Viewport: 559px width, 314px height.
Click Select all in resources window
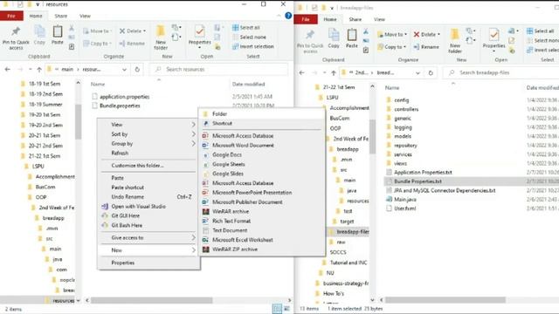pyautogui.click(x=246, y=27)
